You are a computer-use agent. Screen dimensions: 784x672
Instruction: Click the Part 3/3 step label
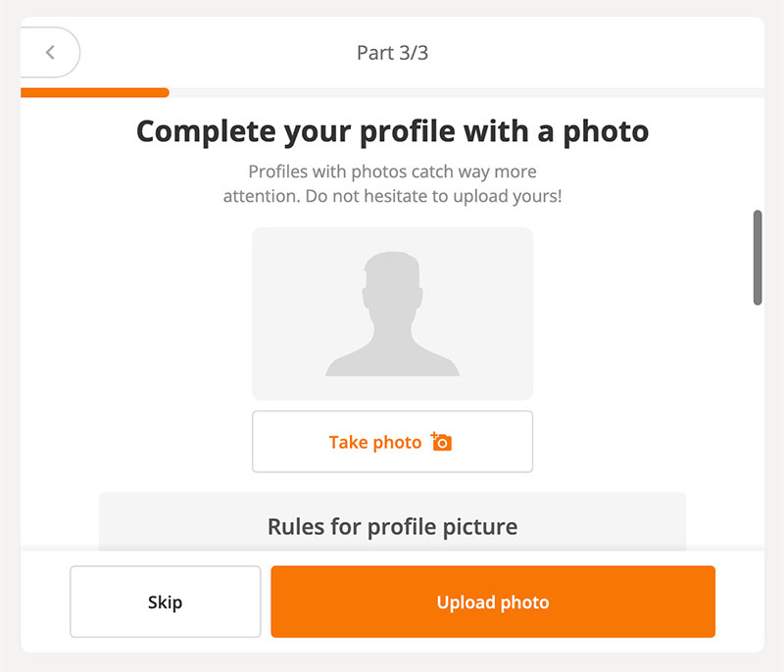392,52
